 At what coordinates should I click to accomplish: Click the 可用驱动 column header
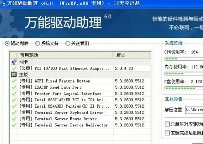pyautogui.click(x=65, y=55)
